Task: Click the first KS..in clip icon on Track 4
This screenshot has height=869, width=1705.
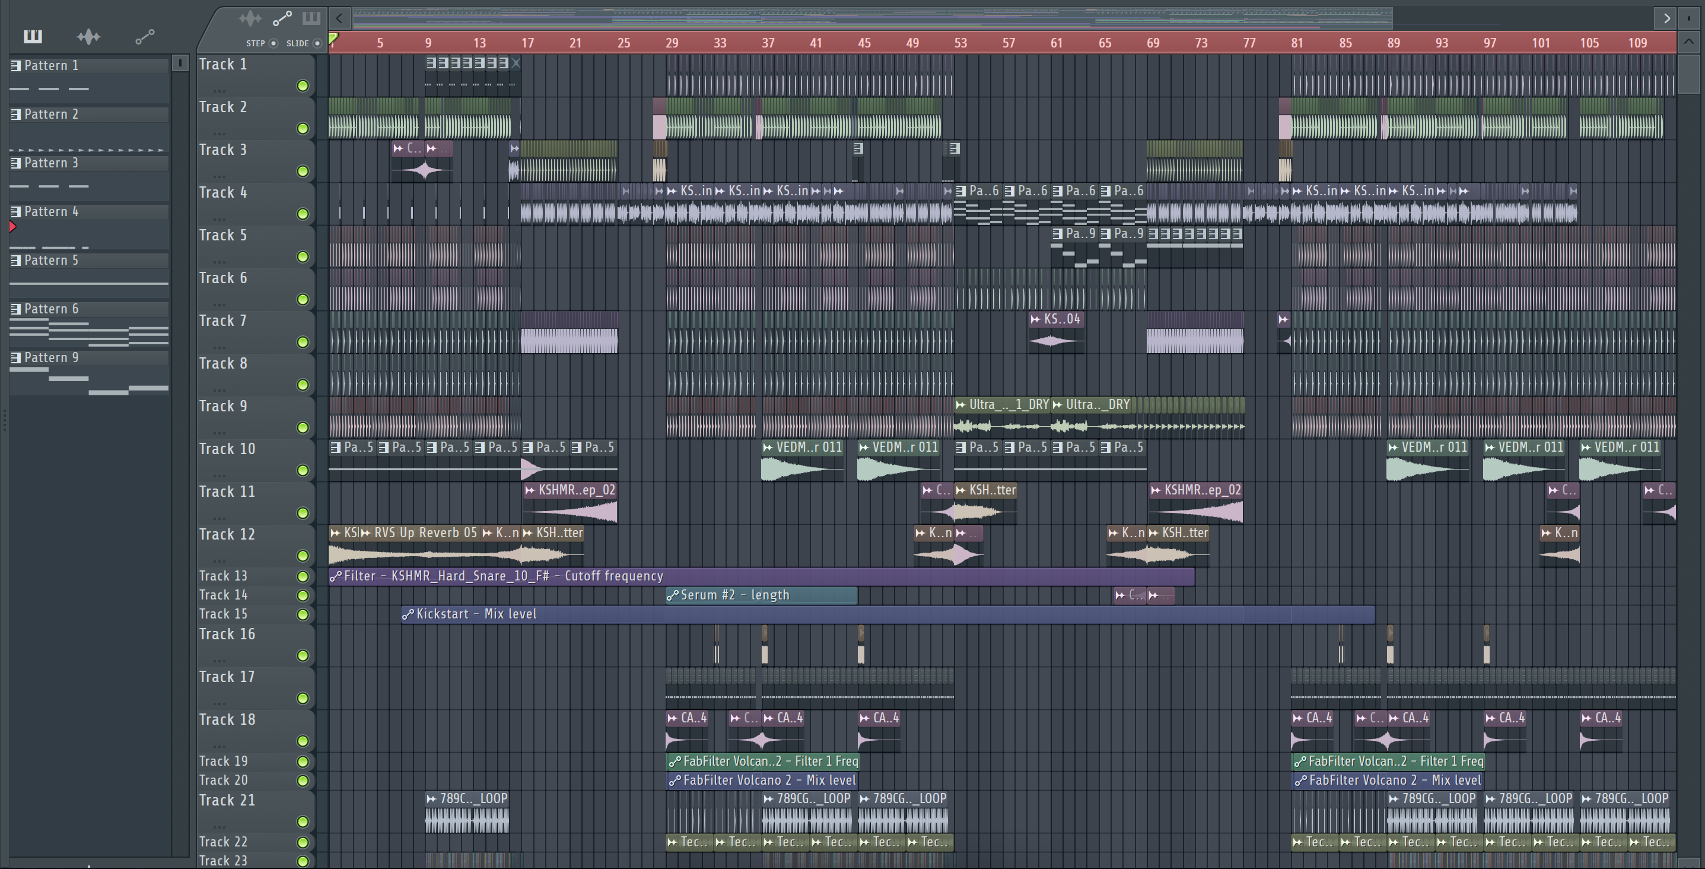Action: 673,191
